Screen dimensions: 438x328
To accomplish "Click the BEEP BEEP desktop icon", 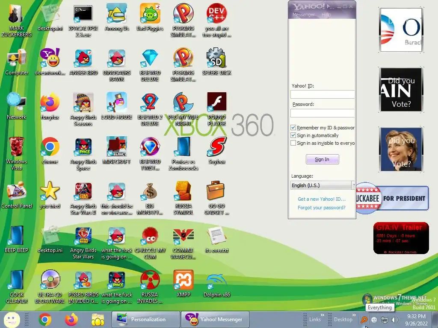I will click(17, 239).
